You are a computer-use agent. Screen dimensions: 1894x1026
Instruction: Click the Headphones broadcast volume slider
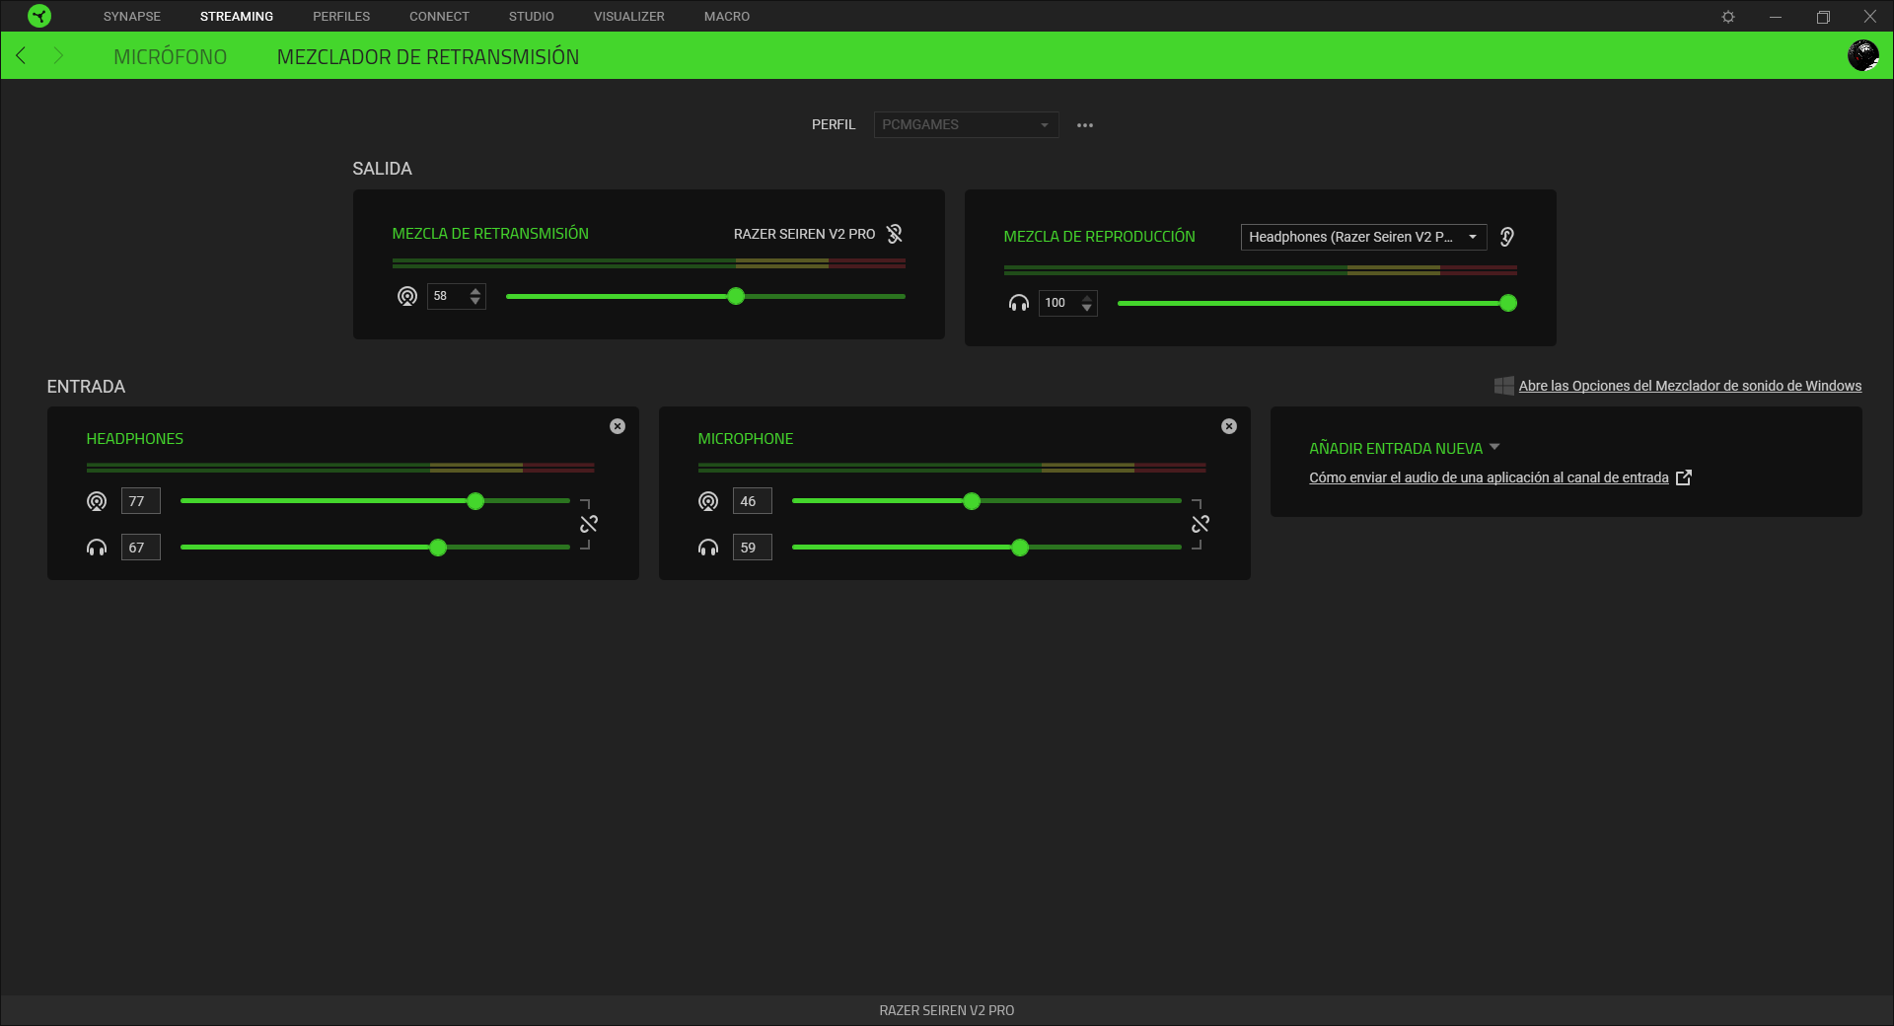pos(375,501)
